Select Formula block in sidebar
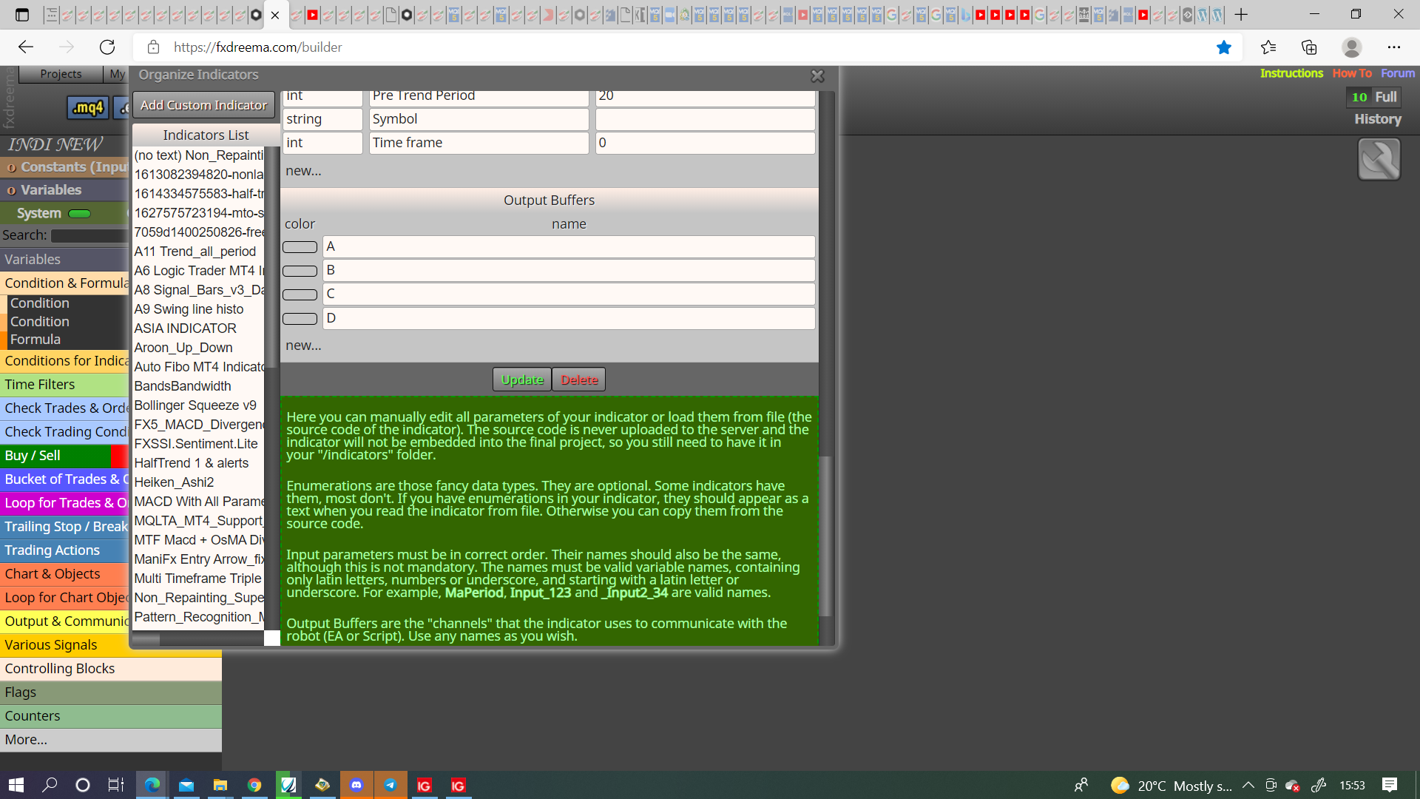Image resolution: width=1420 pixels, height=799 pixels. point(35,340)
